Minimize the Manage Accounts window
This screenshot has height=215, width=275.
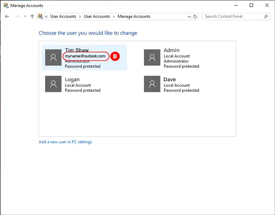coord(236,5)
